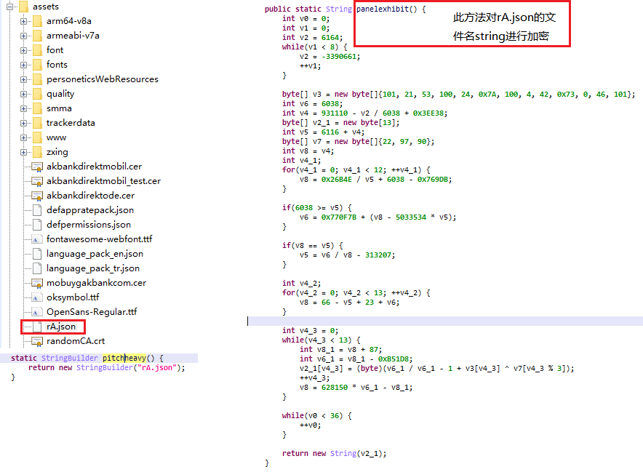Select language_pack_tr.json file
This screenshot has height=472, width=643.
tap(93, 268)
